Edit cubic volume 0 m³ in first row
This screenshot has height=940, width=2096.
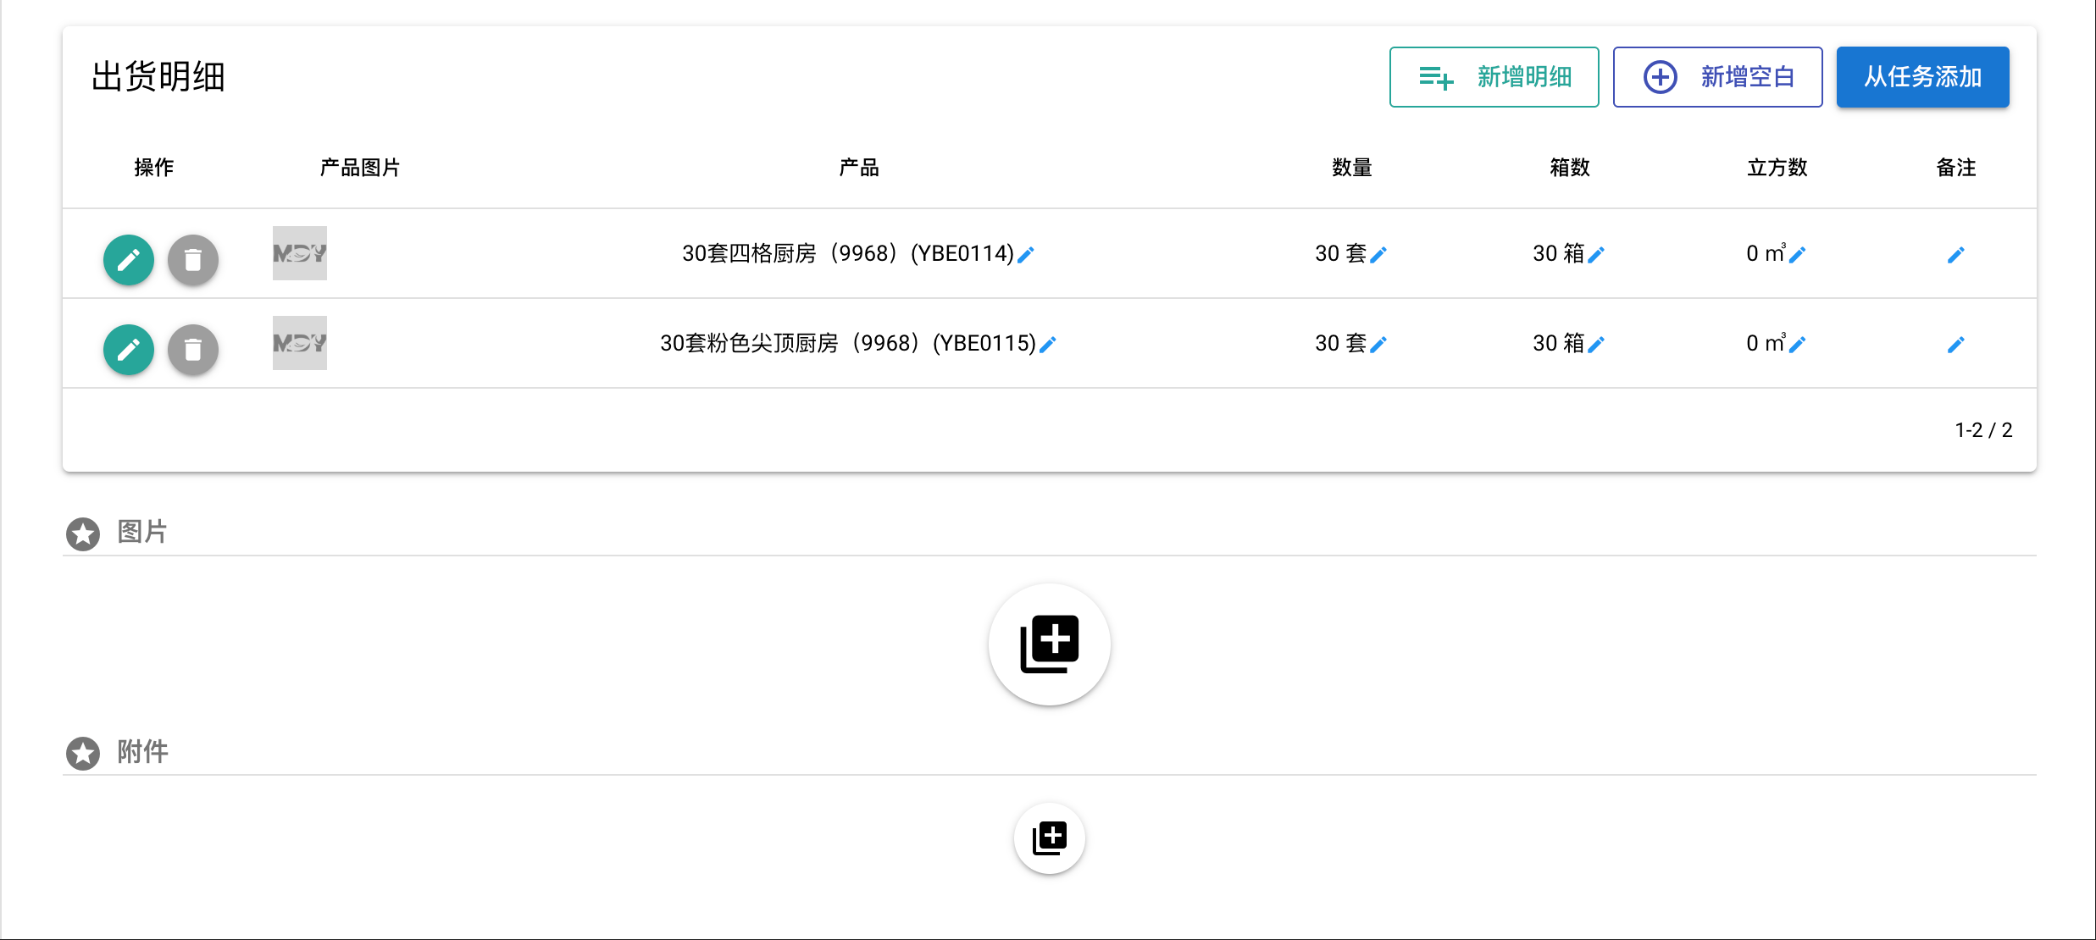pos(1797,255)
